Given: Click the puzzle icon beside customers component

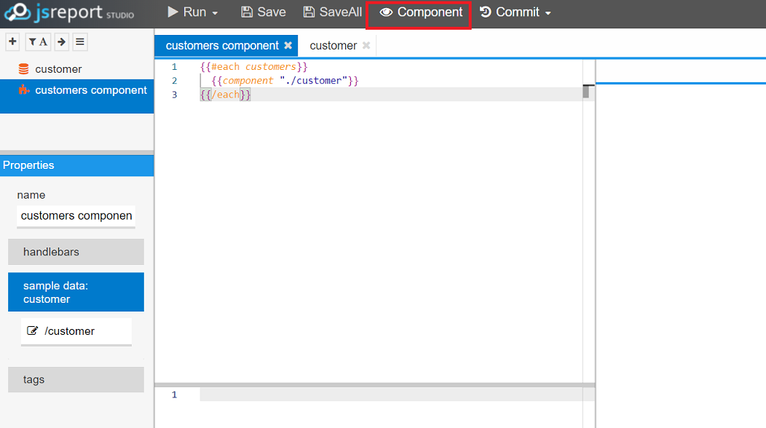Looking at the screenshot, I should 23,90.
